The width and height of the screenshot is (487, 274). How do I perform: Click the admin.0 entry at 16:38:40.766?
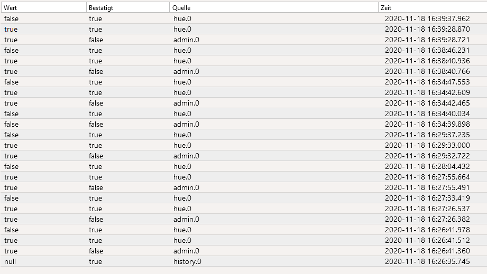click(x=186, y=71)
